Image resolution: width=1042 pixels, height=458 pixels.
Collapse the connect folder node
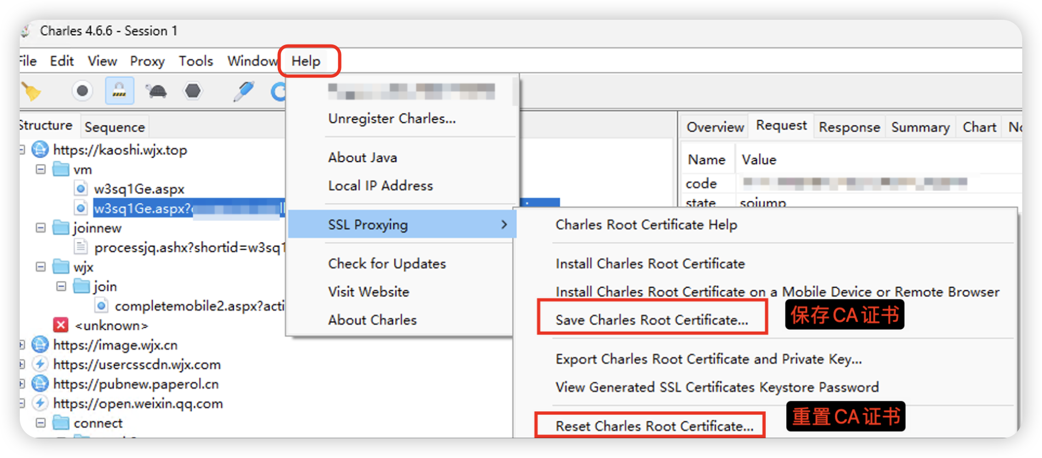(41, 423)
